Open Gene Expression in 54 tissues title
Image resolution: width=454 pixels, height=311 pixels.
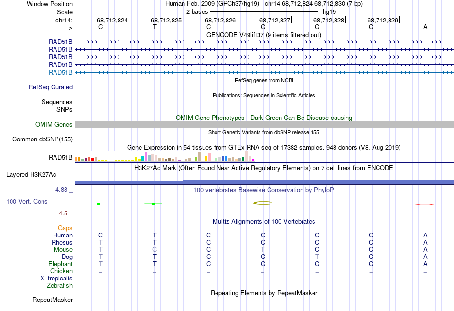click(264, 148)
